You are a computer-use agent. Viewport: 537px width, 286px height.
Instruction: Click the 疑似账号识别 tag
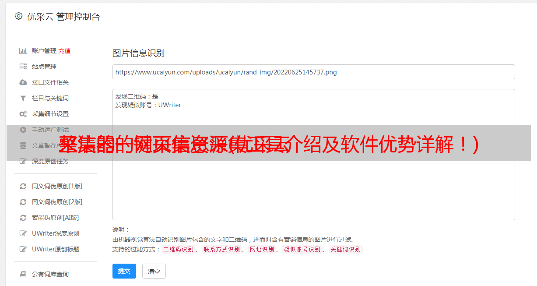[x=302, y=249]
